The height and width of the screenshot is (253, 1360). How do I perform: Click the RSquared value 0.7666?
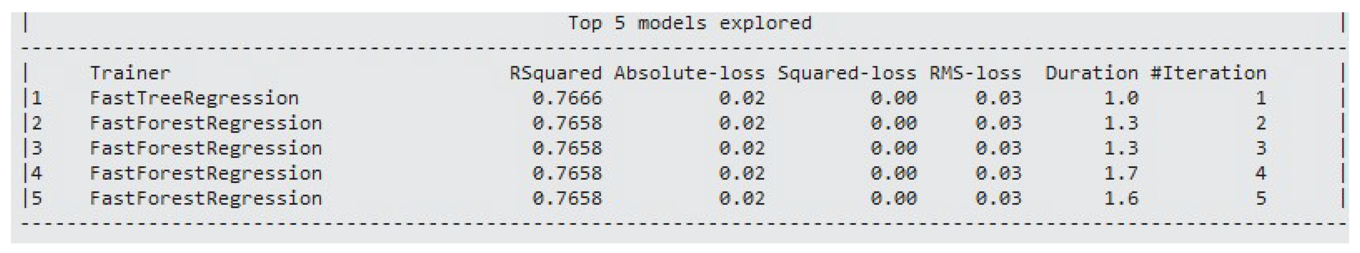click(567, 98)
